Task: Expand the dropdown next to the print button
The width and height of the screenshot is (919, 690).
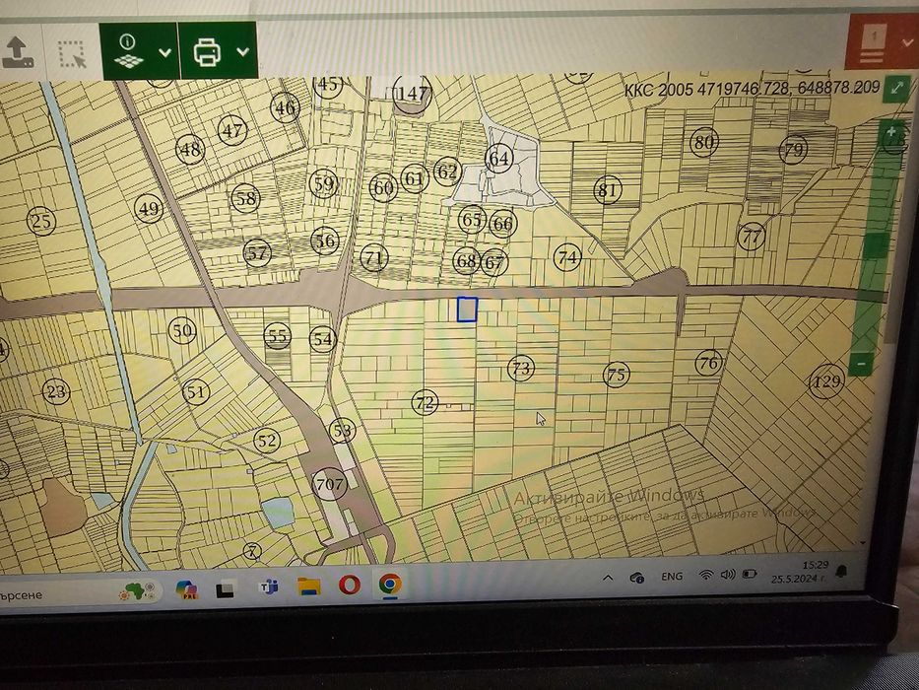Action: [242, 51]
